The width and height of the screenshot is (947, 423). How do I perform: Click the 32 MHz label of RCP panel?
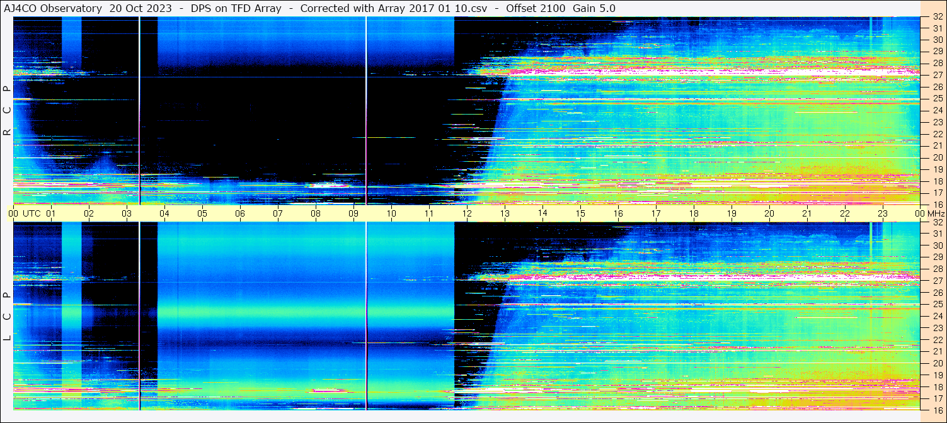[937, 17]
